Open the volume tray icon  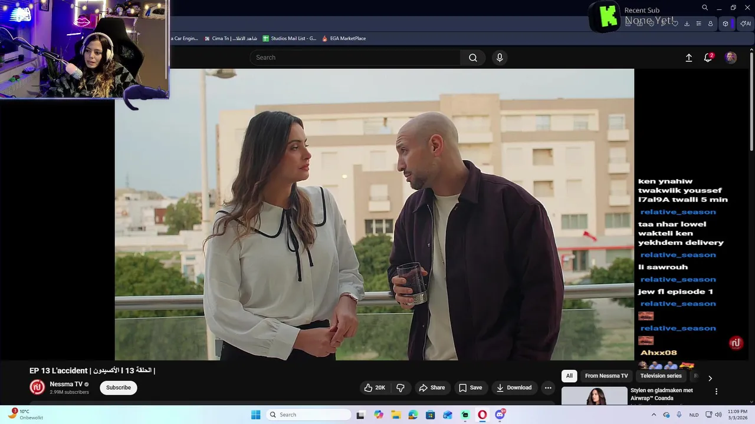coord(718,415)
